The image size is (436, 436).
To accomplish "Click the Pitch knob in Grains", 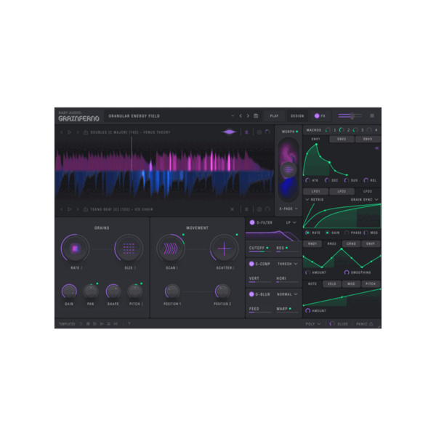I will 135,291.
